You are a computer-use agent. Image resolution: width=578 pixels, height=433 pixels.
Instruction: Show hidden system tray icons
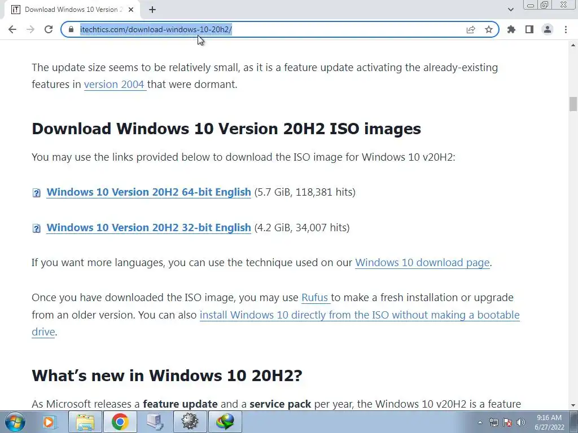coord(480,422)
